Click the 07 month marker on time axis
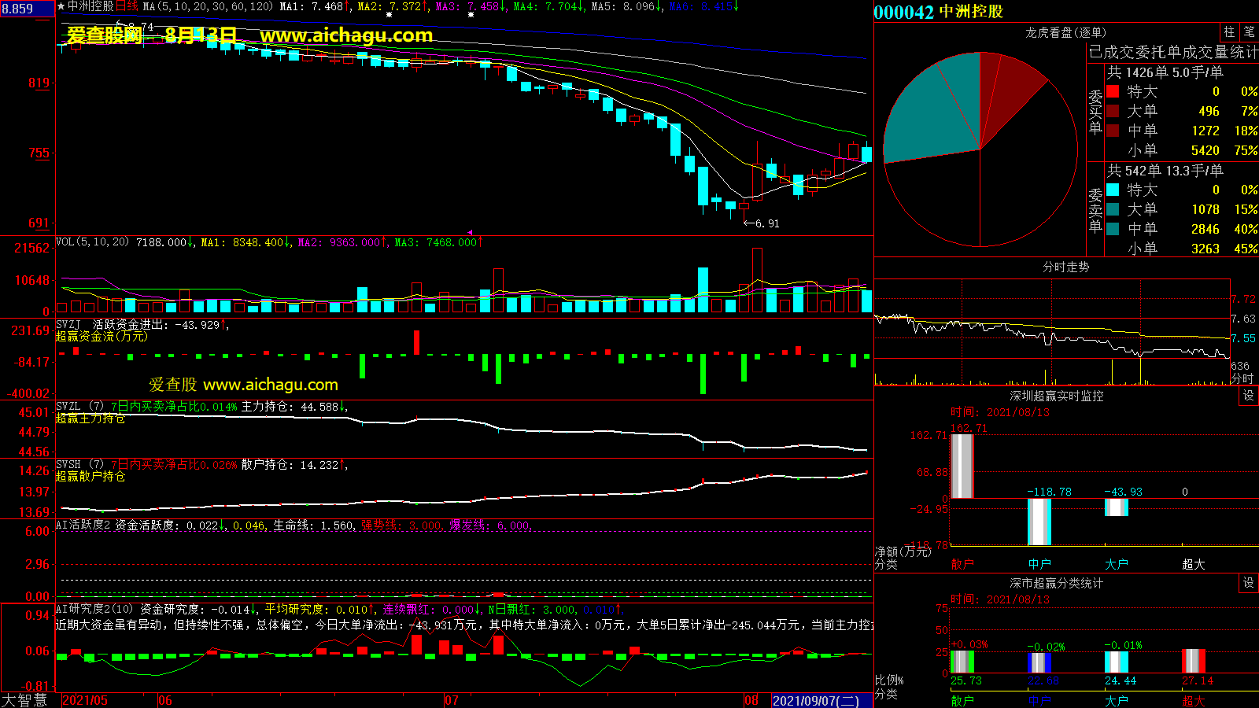 [452, 700]
